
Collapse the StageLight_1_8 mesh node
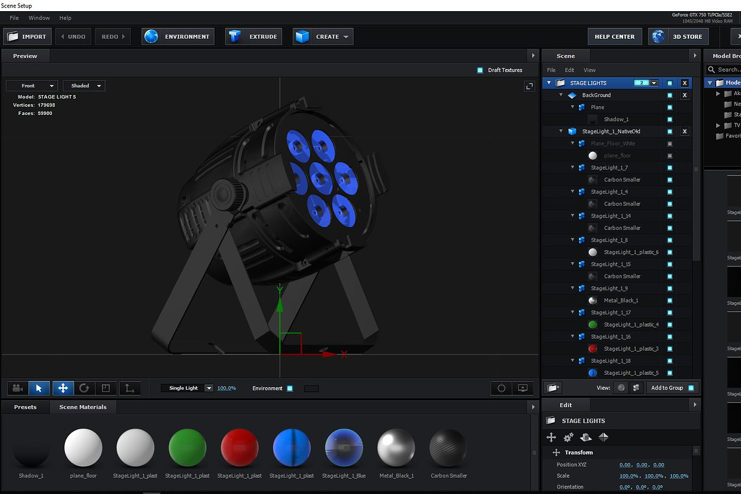[573, 240]
